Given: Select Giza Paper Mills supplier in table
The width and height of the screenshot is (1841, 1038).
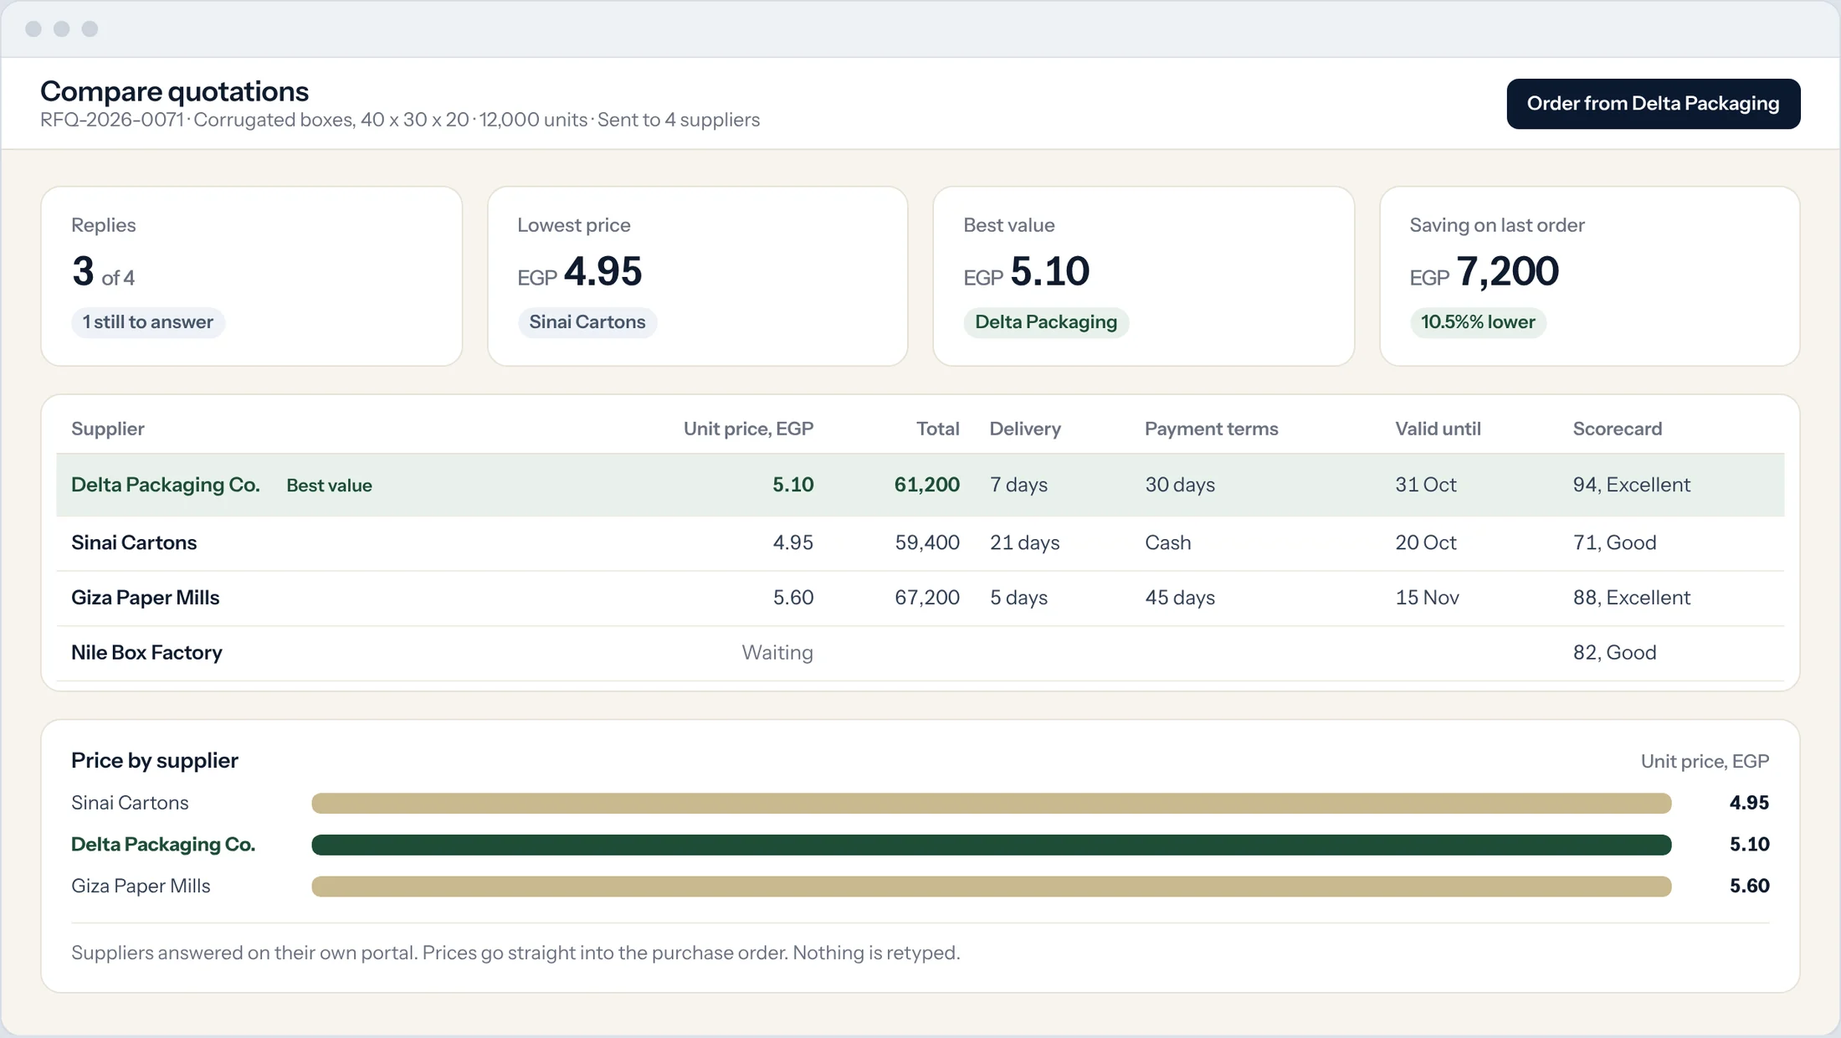Looking at the screenshot, I should tap(146, 598).
